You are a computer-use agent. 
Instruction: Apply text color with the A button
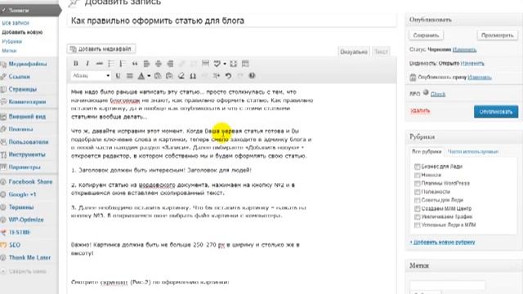pyautogui.click(x=141, y=76)
